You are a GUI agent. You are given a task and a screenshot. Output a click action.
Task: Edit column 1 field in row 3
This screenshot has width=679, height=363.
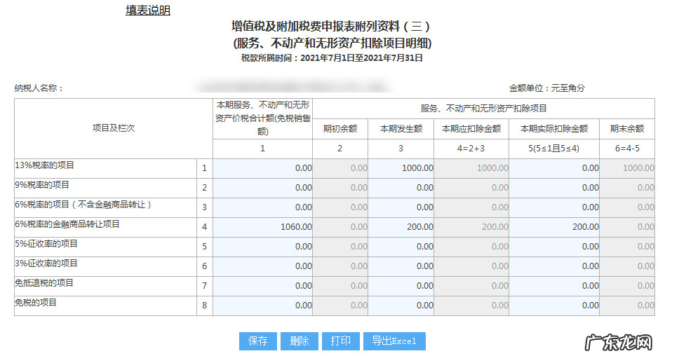(263, 207)
